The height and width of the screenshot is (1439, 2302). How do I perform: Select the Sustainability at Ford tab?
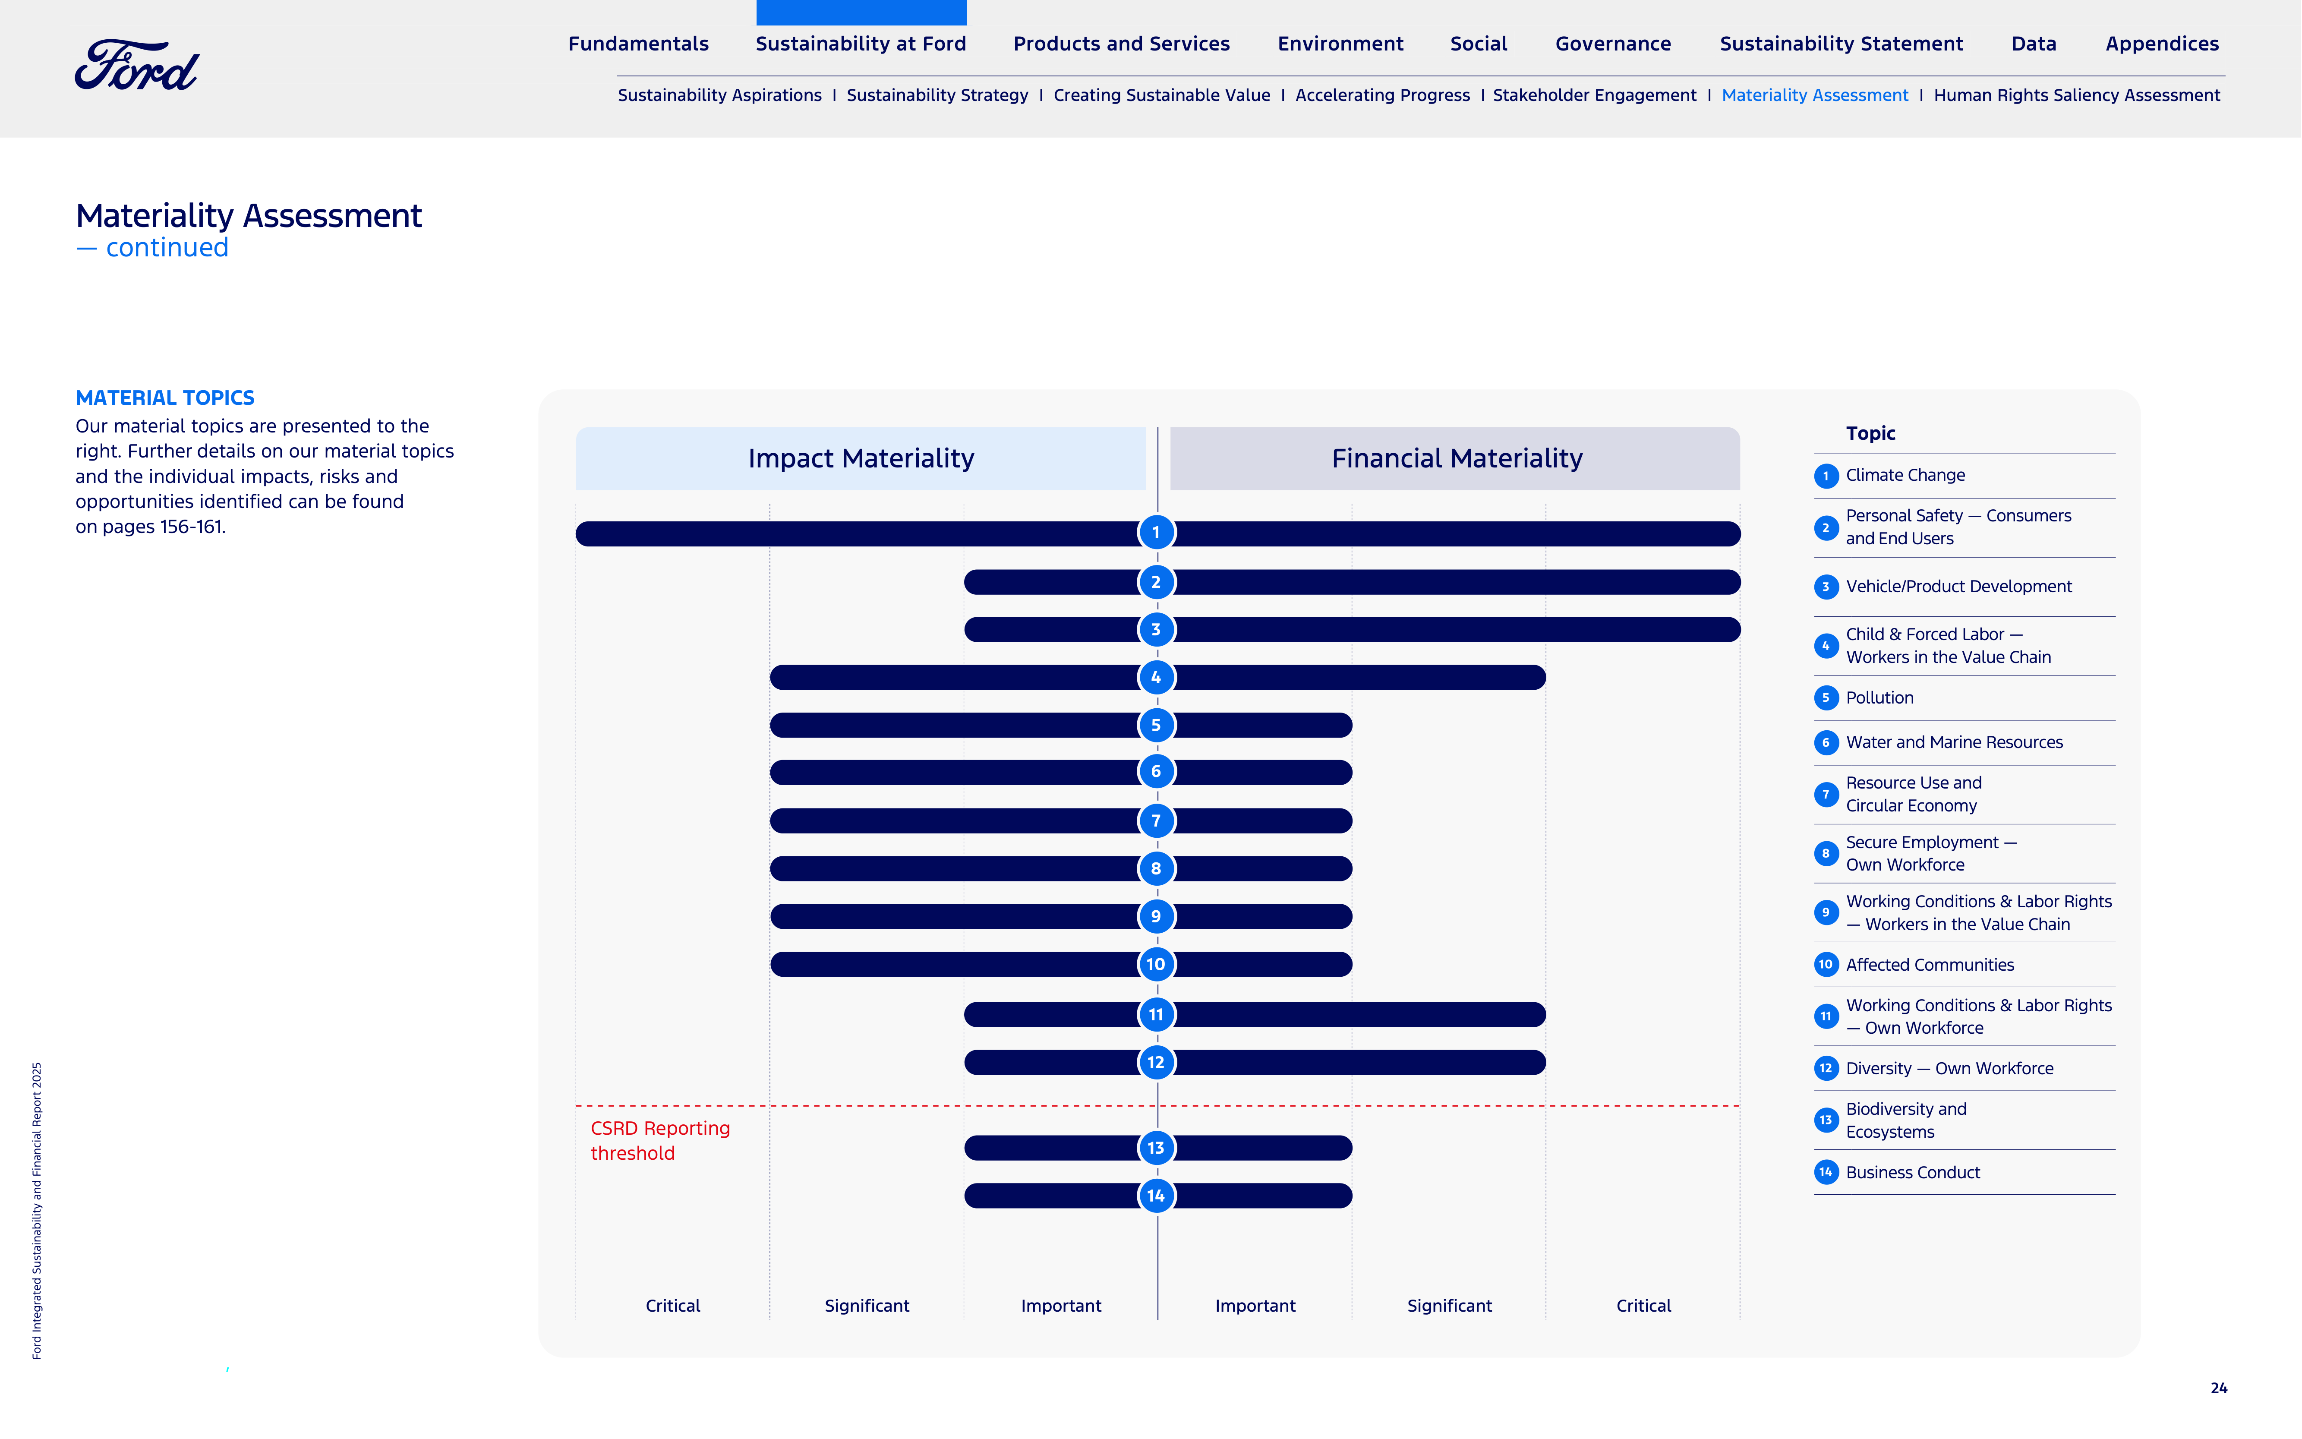[861, 44]
